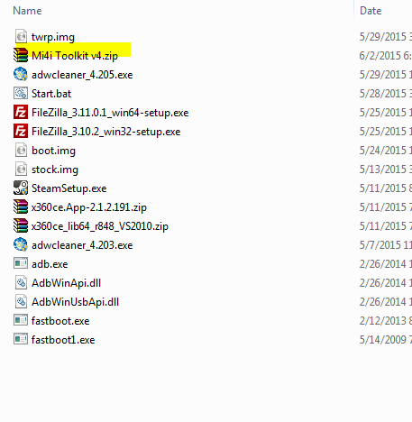
Task: Click the AdbWinApi.dll file icon
Action: click(21, 282)
